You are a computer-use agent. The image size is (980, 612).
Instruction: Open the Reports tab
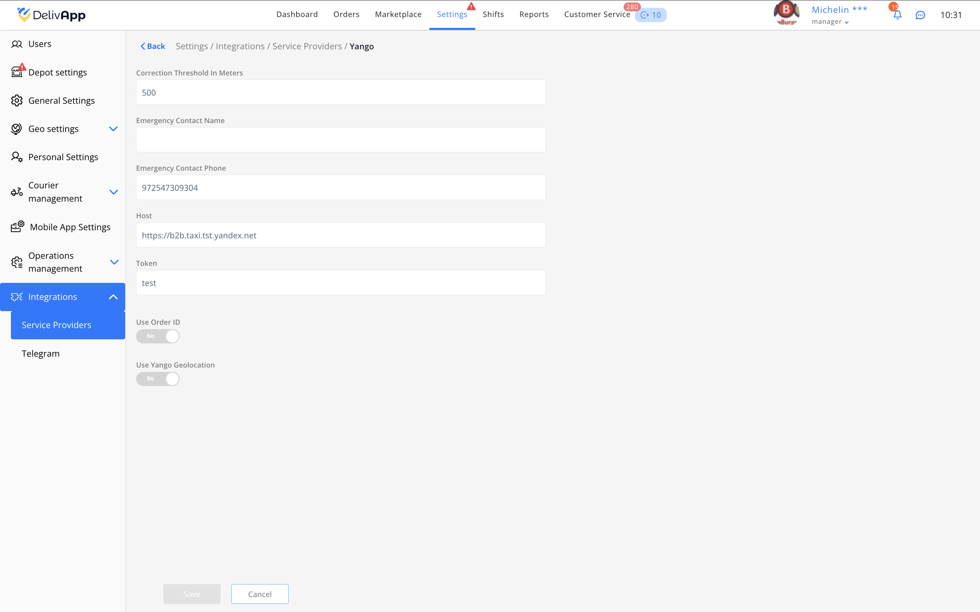click(534, 15)
